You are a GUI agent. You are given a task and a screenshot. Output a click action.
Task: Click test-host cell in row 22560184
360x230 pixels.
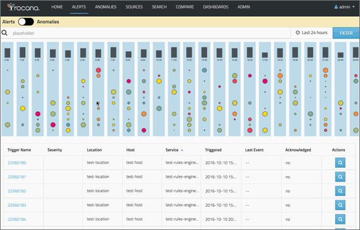coord(134,219)
